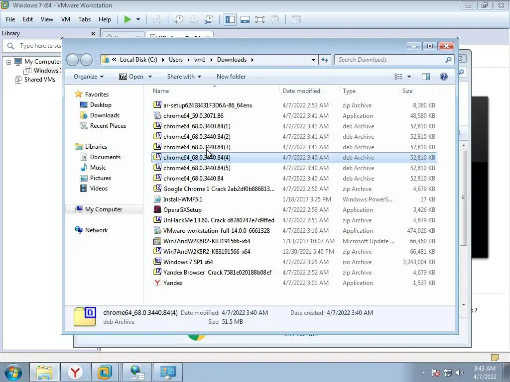Expand the Local Disk (C:) breadcrumb arrow
The image size is (510, 382).
coord(163,60)
